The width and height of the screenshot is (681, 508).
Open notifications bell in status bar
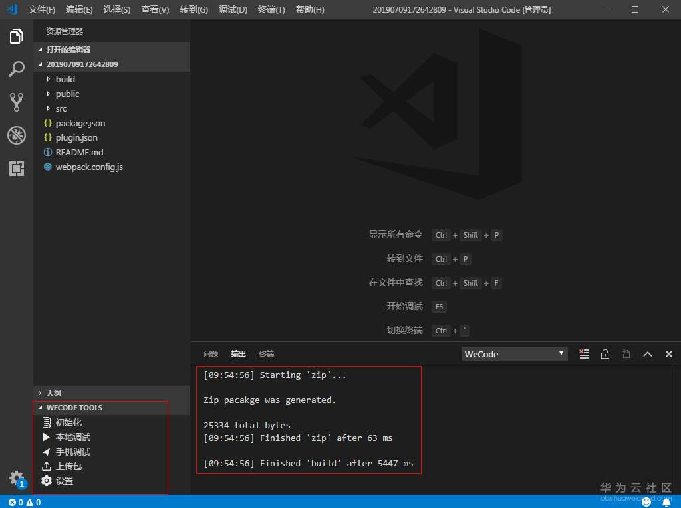click(666, 502)
